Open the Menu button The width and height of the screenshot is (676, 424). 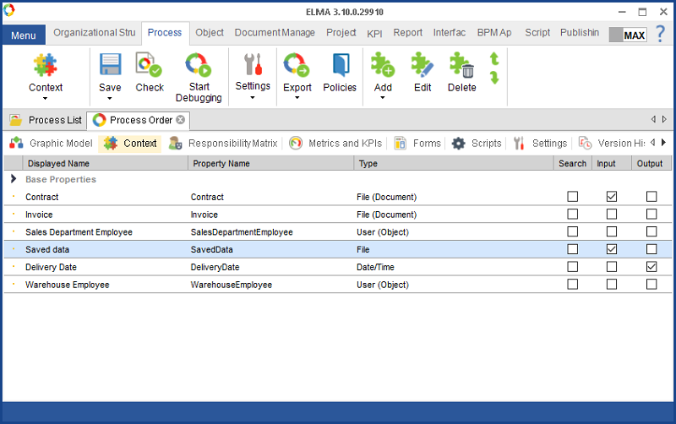(x=24, y=35)
